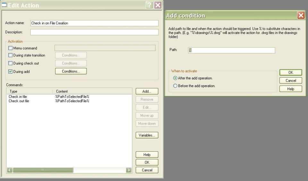Viewport: 308px width, 181px height.
Task: Click %PathToSelectedFile% in the Check out row
Action: [x=72, y=101]
